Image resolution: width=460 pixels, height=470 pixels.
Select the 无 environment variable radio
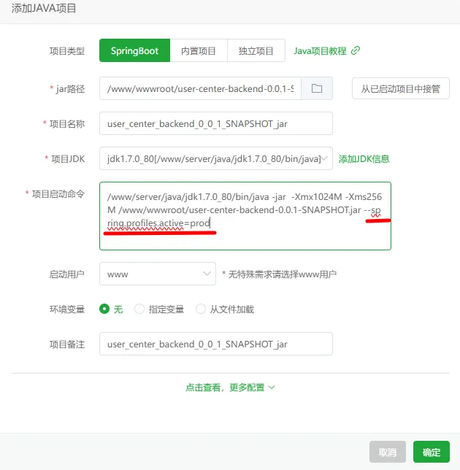(104, 309)
